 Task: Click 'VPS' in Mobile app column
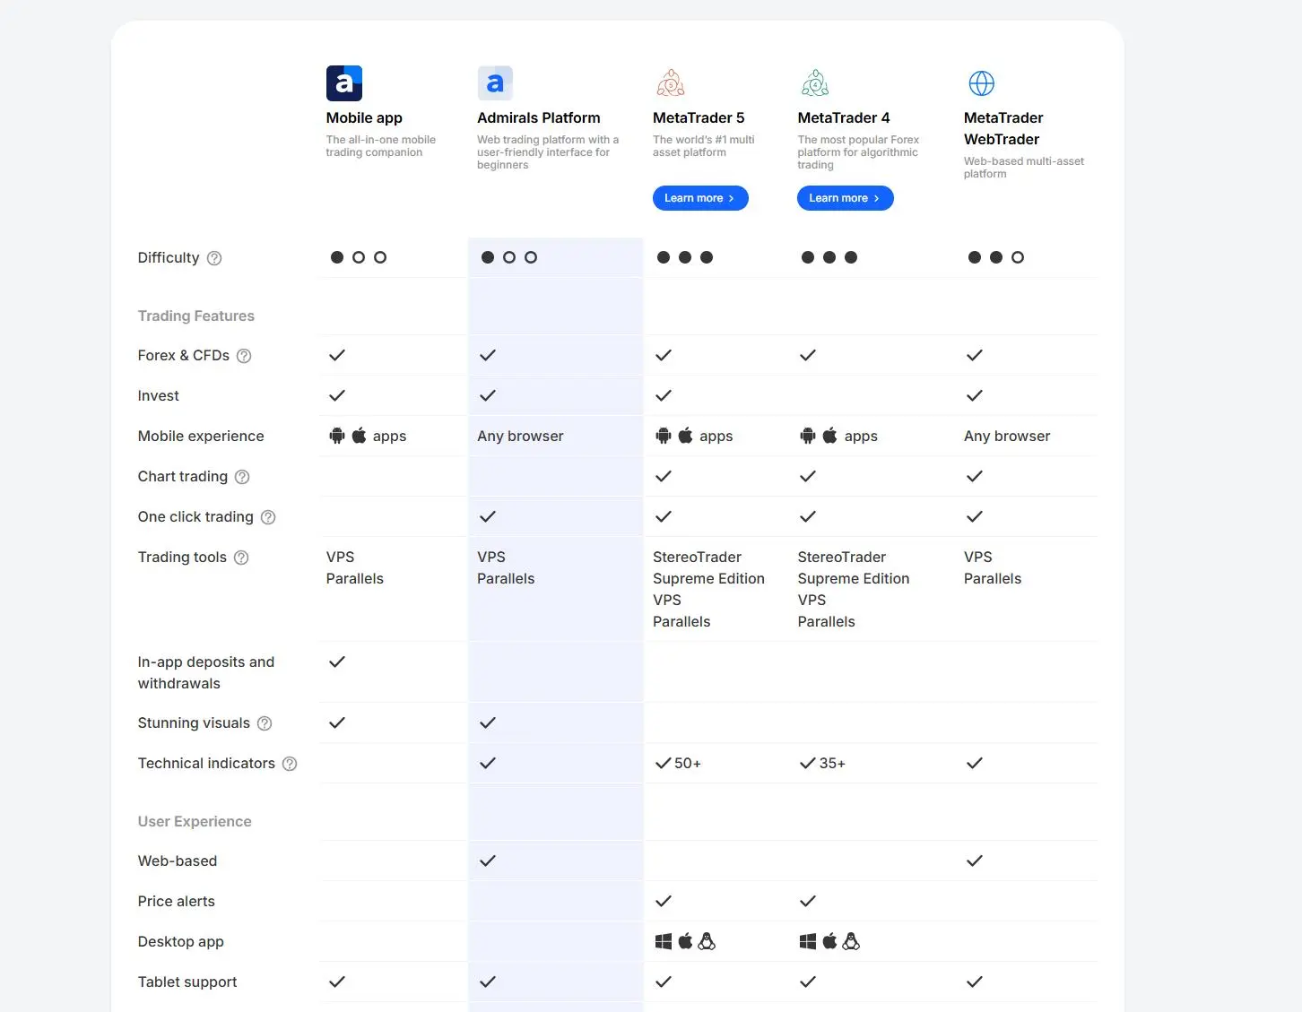pos(340,557)
